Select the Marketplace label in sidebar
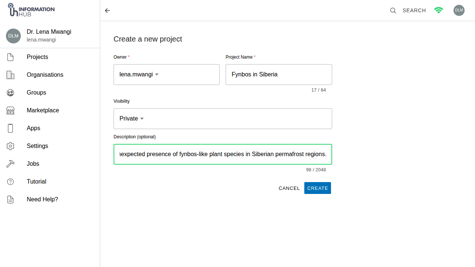The width and height of the screenshot is (475, 267). pos(43,111)
